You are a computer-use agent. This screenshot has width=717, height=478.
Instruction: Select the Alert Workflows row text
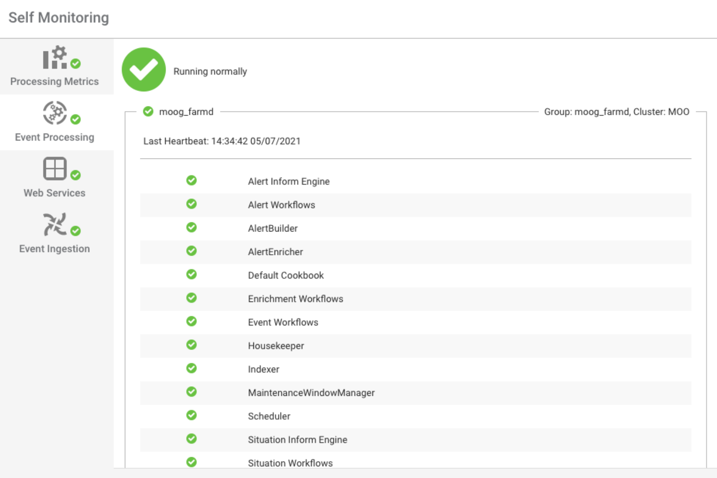[282, 205]
